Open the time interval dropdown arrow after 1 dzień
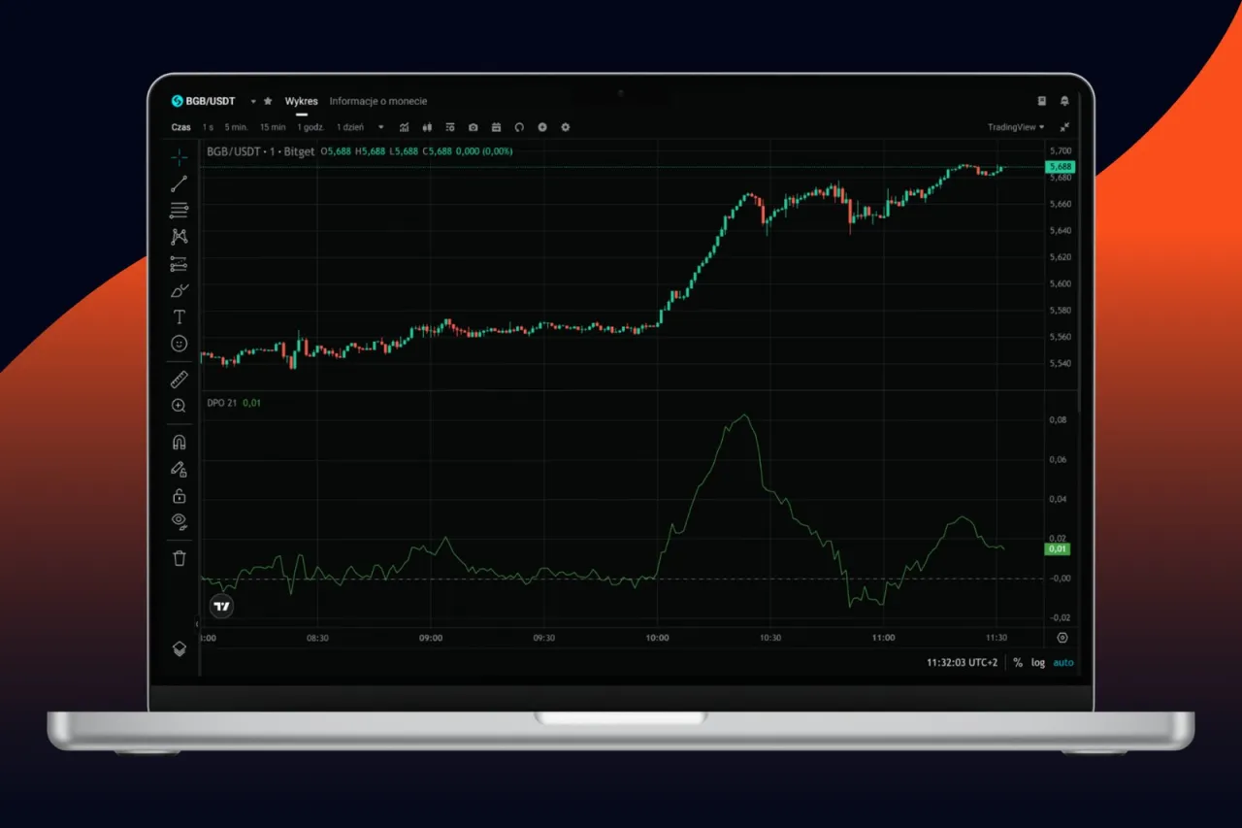This screenshot has width=1242, height=828. click(380, 127)
